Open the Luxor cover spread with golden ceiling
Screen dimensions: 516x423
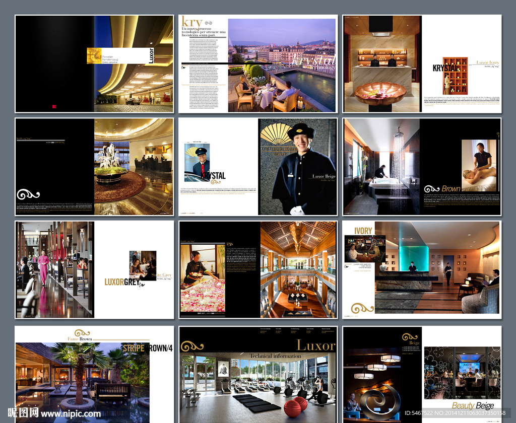[x=94, y=64]
